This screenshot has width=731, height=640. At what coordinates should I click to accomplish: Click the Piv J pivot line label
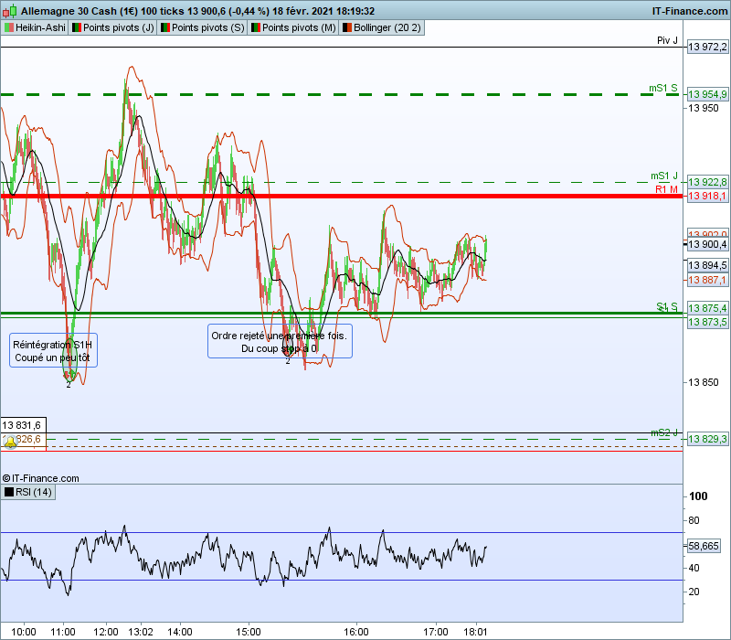click(667, 40)
